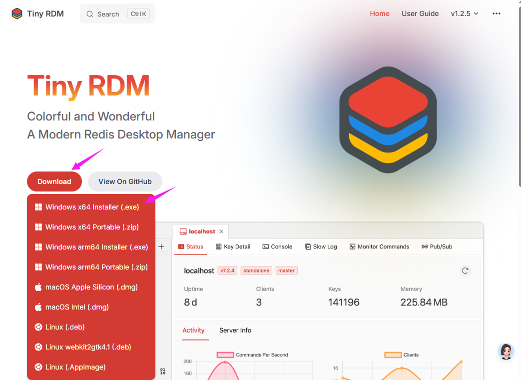Click the Keys value 141196
Screen dimensions: 521x380
[344, 302]
